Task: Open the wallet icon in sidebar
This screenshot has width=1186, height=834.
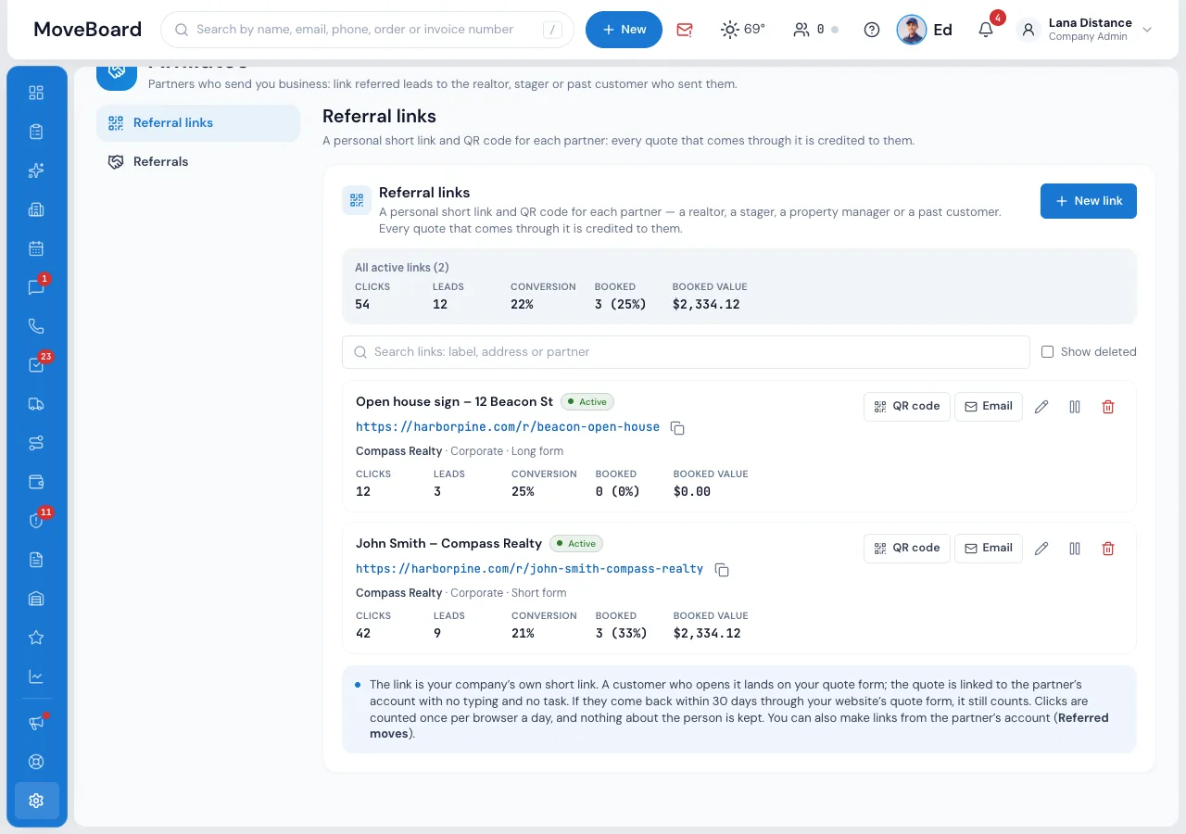Action: point(36,482)
